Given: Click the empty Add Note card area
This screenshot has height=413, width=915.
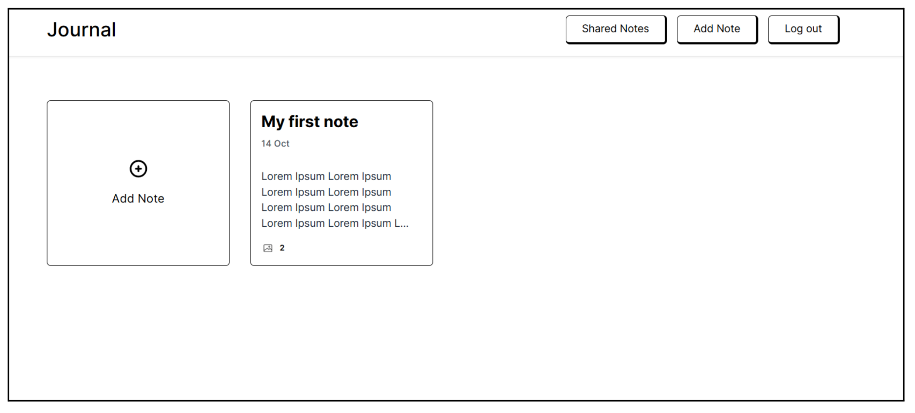Looking at the screenshot, I should coord(138,183).
